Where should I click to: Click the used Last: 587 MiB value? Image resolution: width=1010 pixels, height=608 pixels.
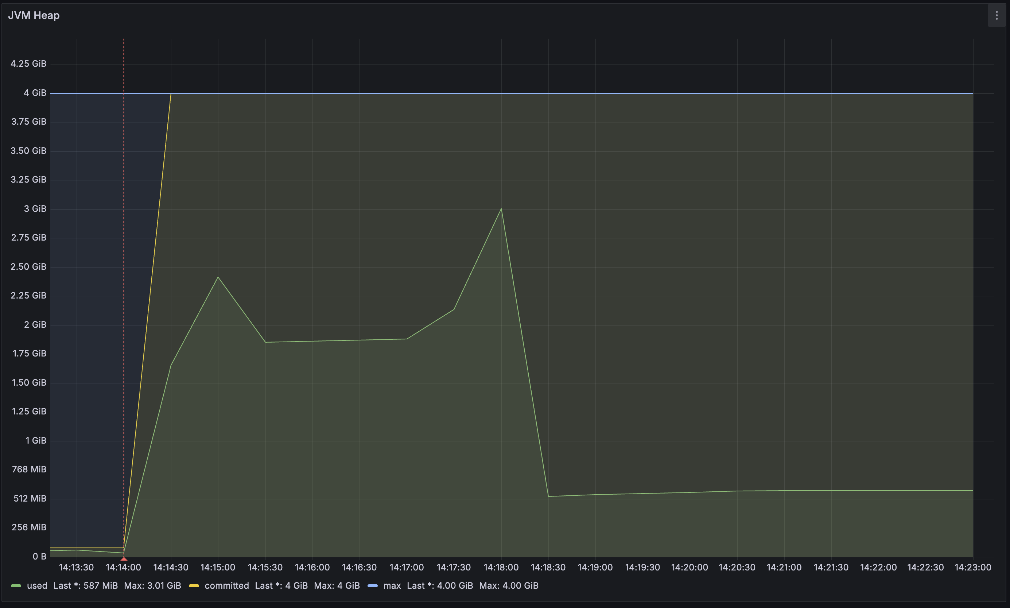85,585
